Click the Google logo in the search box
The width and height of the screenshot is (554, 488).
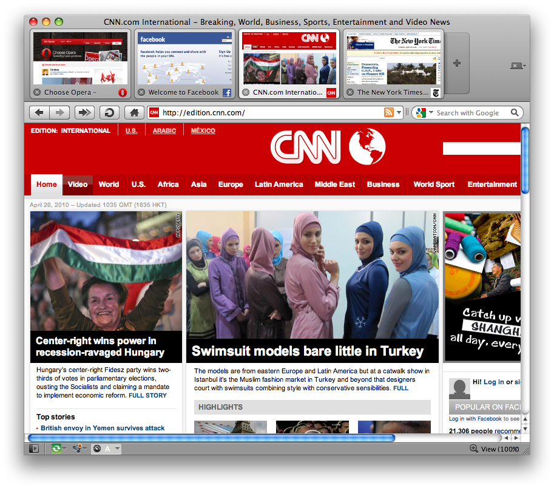(x=421, y=113)
